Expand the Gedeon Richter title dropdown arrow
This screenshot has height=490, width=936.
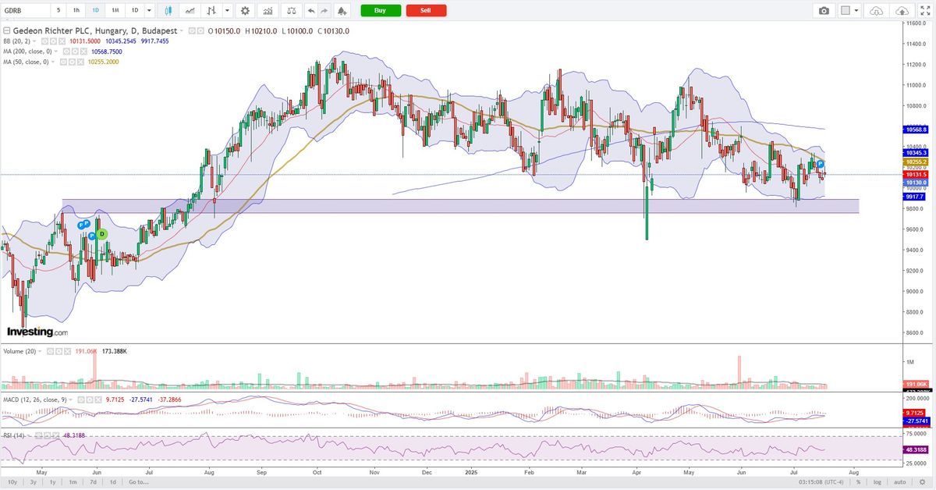coord(182,31)
